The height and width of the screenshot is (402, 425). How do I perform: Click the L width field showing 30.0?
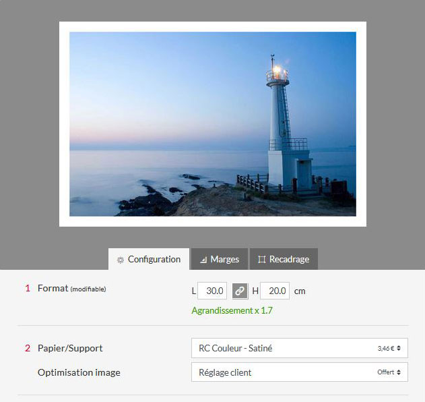tap(212, 291)
